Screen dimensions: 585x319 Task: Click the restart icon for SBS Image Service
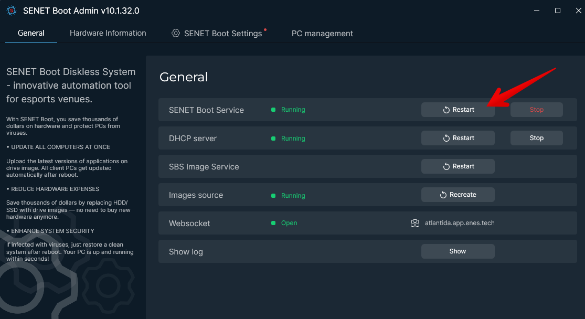coord(445,166)
